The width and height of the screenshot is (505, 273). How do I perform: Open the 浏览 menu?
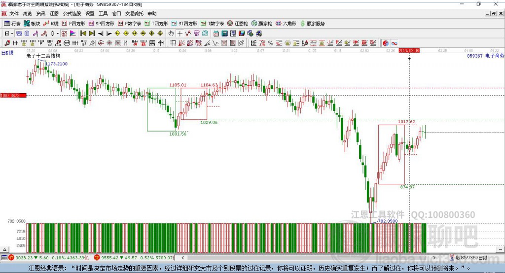click(x=28, y=13)
